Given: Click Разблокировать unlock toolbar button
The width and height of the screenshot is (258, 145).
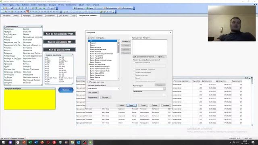Looking at the screenshot, I should (125, 8).
